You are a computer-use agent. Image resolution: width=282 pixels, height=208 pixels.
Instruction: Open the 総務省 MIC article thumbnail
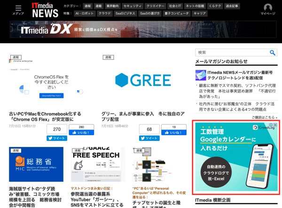coord(36,164)
